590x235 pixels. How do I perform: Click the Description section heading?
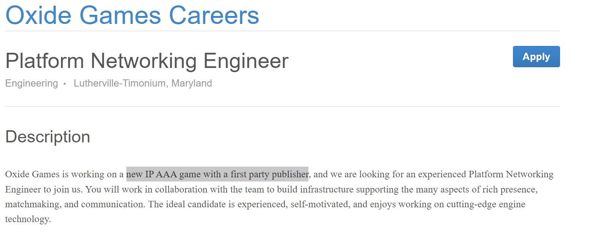pyautogui.click(x=47, y=137)
